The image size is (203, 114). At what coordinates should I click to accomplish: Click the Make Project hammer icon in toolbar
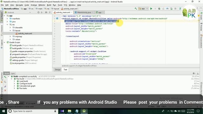(136, 9)
